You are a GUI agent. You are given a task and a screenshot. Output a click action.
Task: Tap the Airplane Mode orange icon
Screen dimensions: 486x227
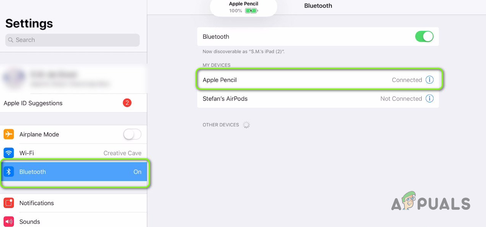pos(8,134)
